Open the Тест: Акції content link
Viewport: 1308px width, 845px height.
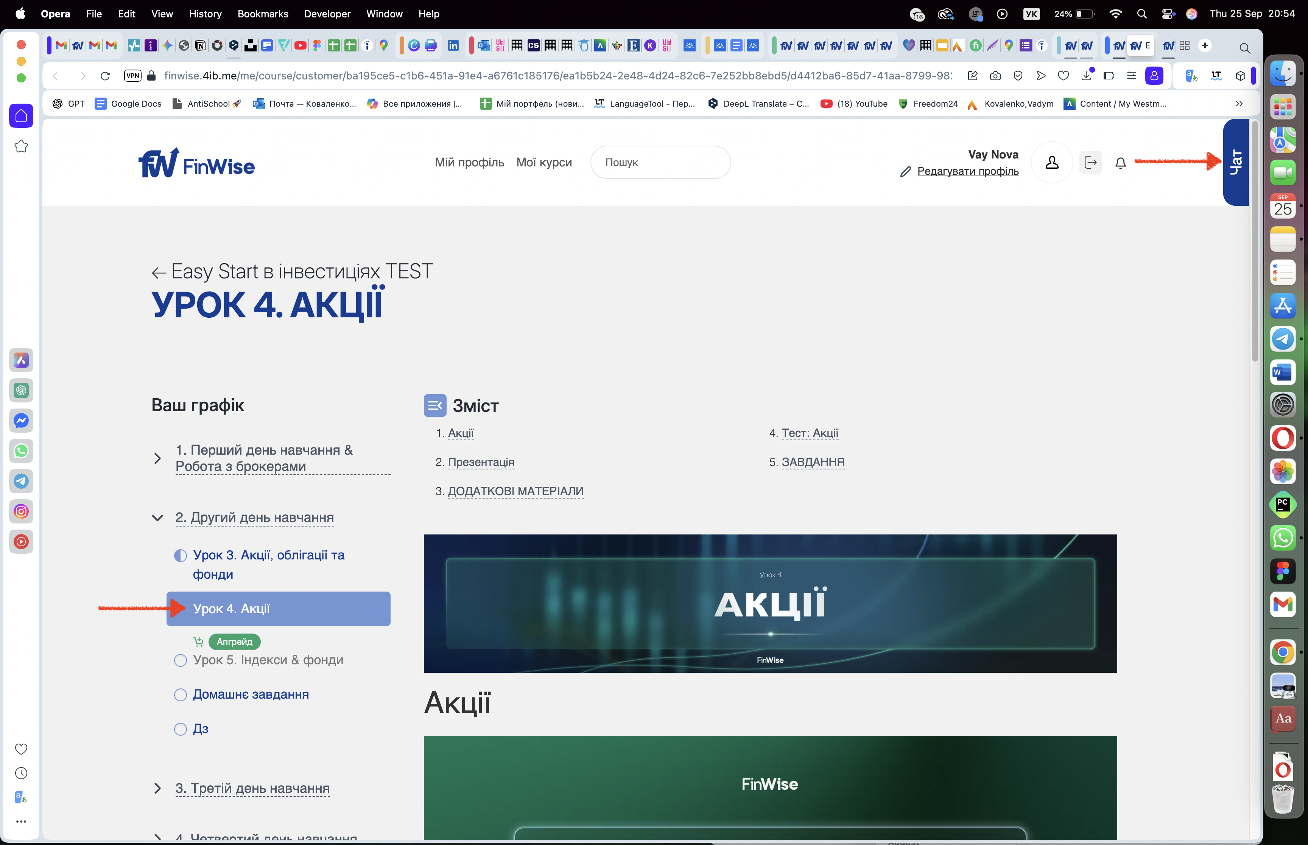coord(810,433)
